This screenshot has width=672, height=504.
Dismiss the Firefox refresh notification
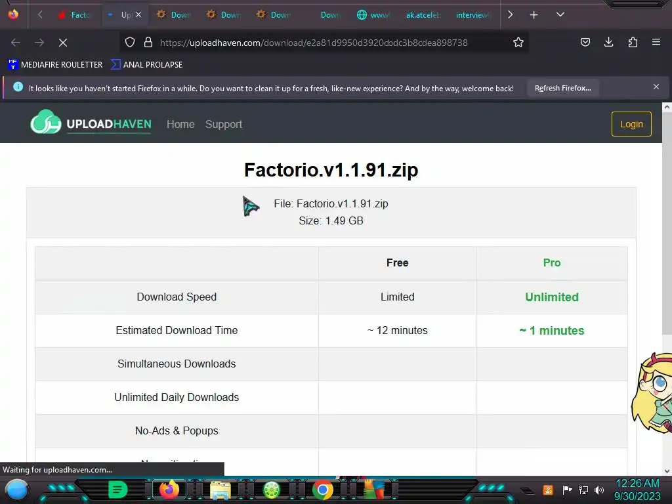(656, 87)
